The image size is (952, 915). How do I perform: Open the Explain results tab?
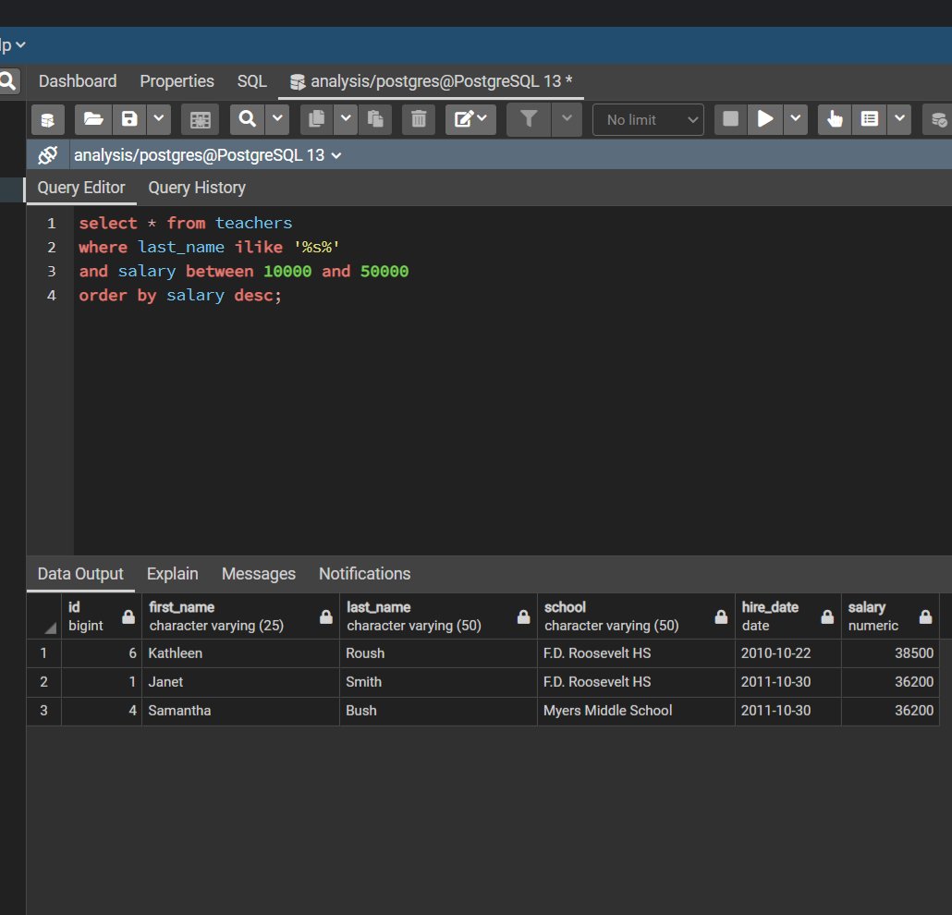click(173, 574)
